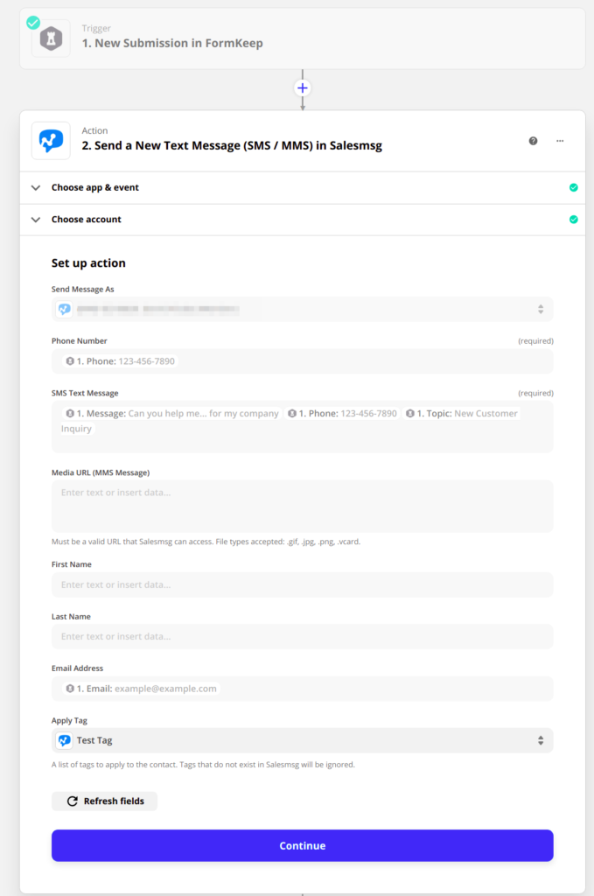Viewport: 594px width, 896px height.
Task: Click the First Name input field
Action: pos(302,584)
